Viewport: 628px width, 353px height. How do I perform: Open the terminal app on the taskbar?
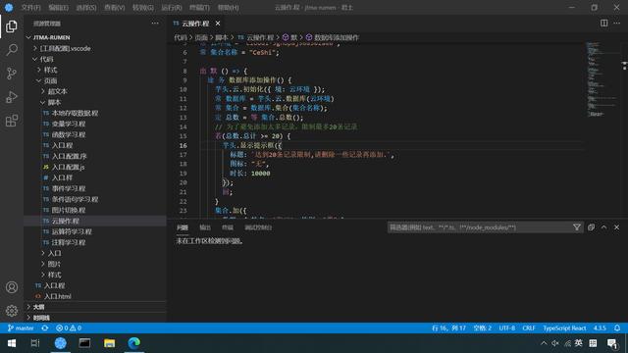(84, 343)
